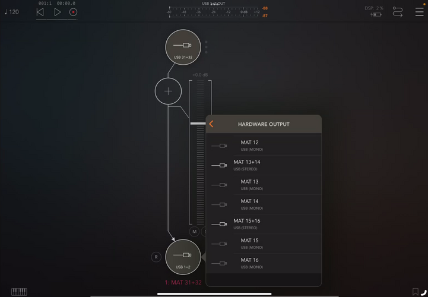
Task: Choose MAT 13 mono output
Action: coord(264,185)
